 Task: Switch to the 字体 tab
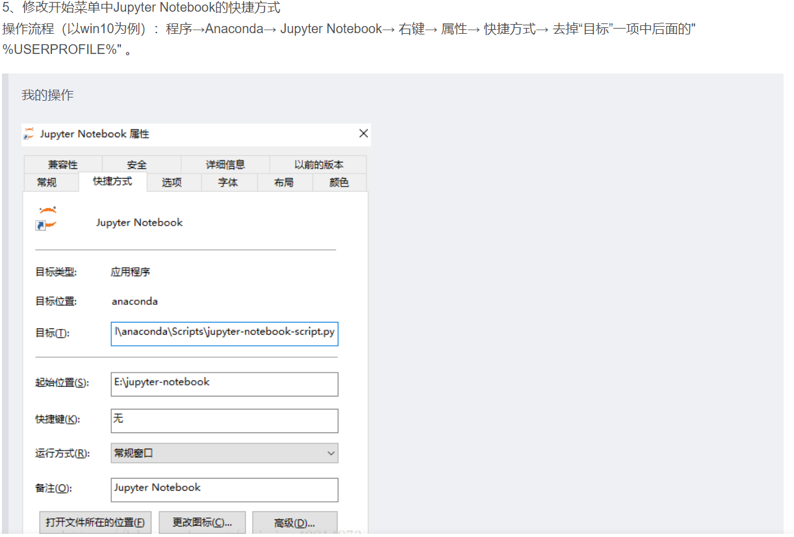pyautogui.click(x=228, y=183)
